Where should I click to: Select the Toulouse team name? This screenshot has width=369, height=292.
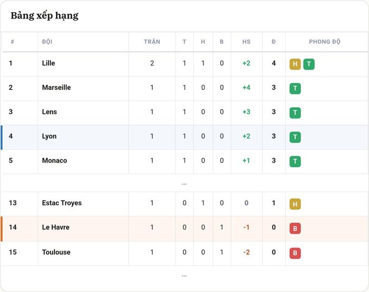pyautogui.click(x=56, y=252)
